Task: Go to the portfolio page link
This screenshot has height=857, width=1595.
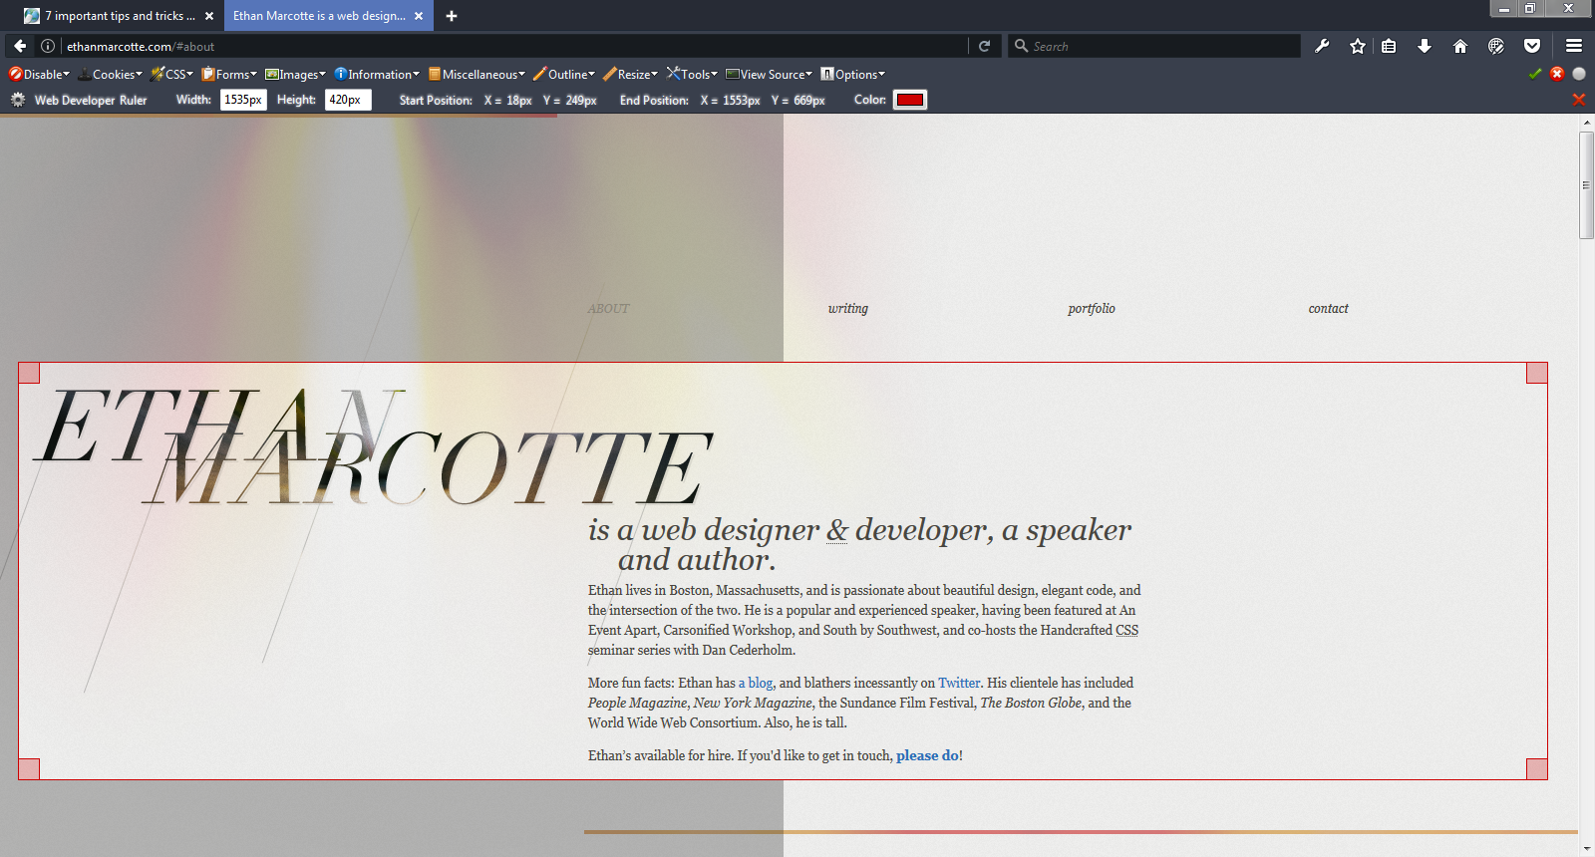Action: tap(1092, 309)
